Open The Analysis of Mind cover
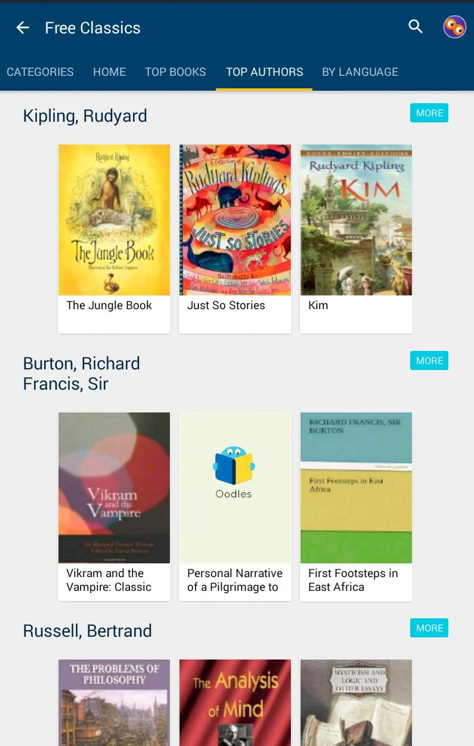The height and width of the screenshot is (746, 474). pyautogui.click(x=235, y=702)
